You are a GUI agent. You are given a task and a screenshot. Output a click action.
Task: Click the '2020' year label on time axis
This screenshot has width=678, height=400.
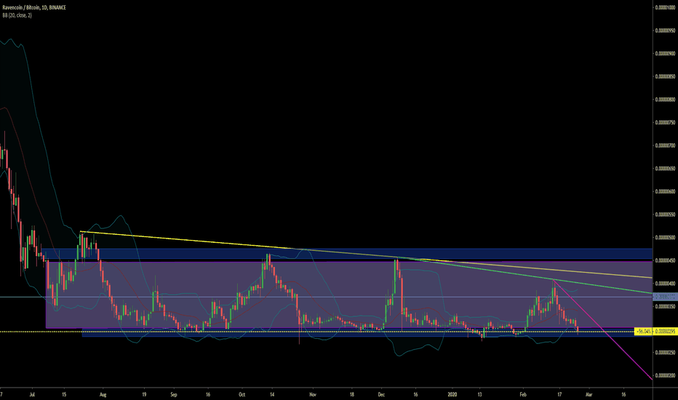point(452,394)
